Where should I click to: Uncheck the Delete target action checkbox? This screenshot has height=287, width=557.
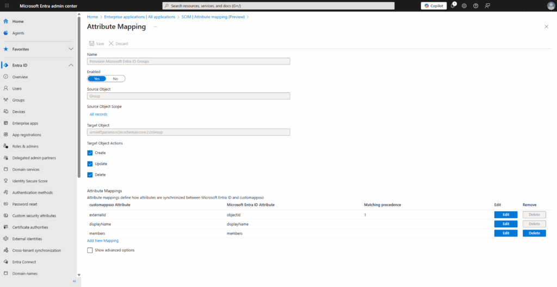click(x=90, y=175)
